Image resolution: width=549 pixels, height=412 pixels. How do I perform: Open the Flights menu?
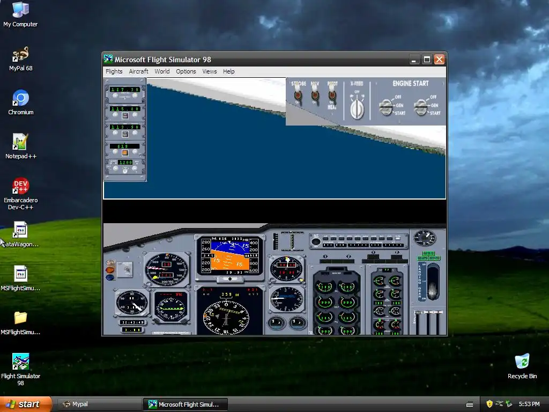[x=114, y=71]
